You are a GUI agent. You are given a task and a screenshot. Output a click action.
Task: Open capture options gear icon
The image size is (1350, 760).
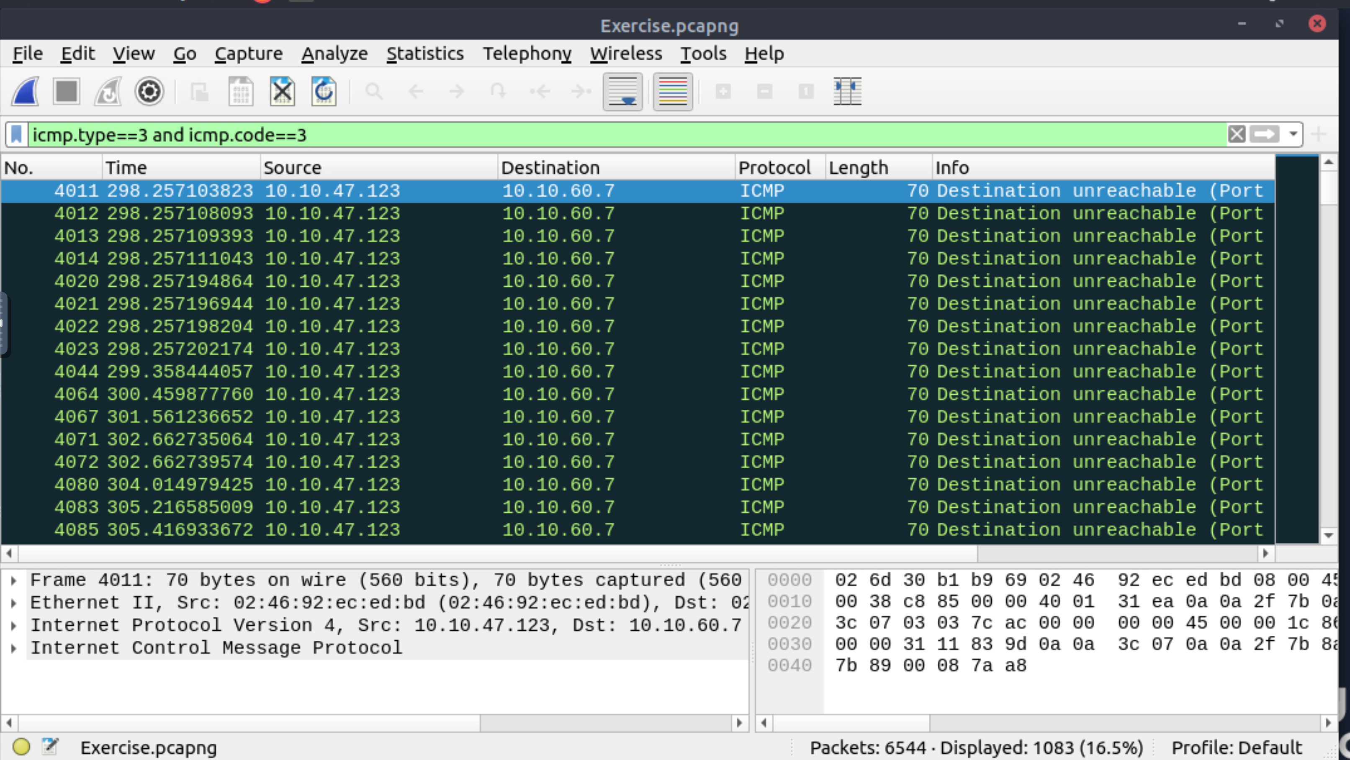pos(149,92)
